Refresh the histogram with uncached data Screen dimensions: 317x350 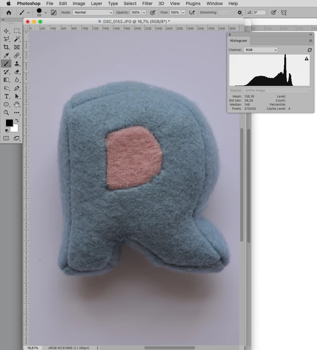tap(310, 50)
